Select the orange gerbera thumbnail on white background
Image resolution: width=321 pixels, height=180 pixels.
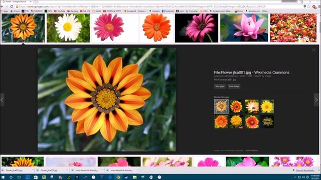pyautogui.click(x=156, y=28)
